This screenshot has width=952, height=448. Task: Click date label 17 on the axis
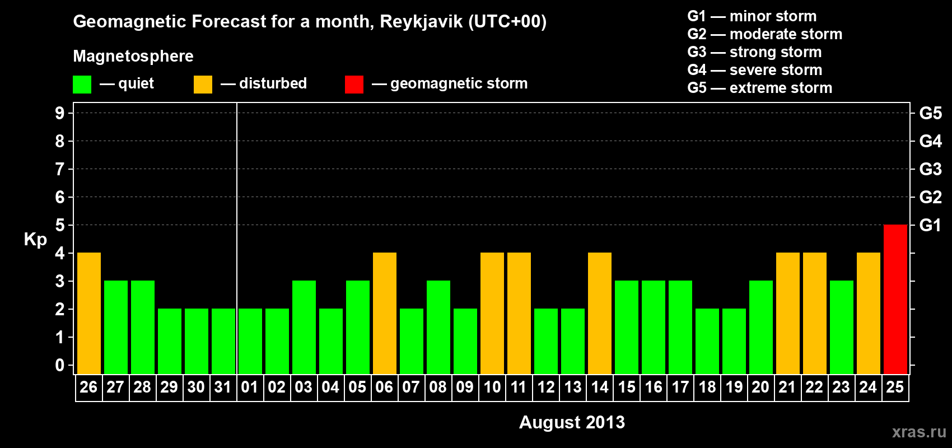pyautogui.click(x=680, y=388)
